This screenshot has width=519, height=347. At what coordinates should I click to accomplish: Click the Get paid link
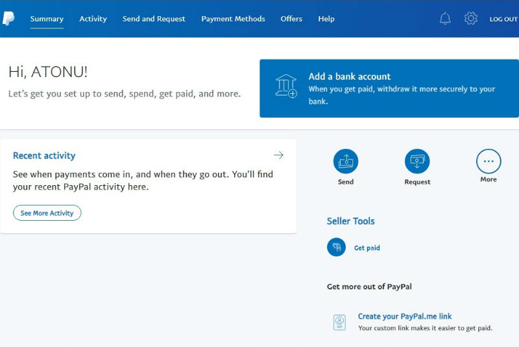coord(367,248)
